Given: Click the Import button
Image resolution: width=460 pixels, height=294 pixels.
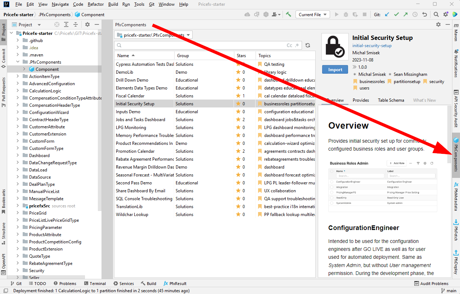Looking at the screenshot, I should click(x=334, y=69).
